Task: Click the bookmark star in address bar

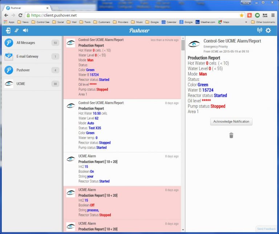Action: coord(242,15)
